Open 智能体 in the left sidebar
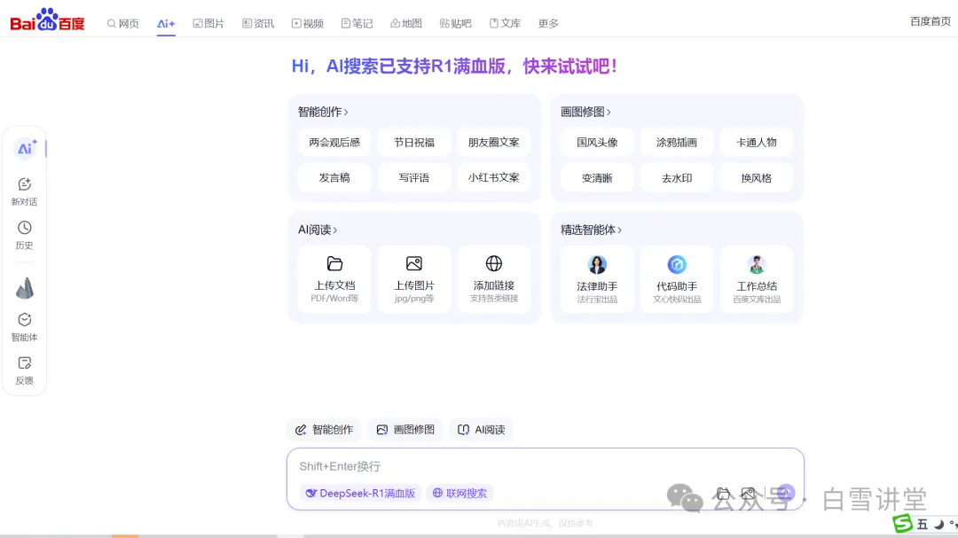This screenshot has width=958, height=538. pyautogui.click(x=25, y=327)
